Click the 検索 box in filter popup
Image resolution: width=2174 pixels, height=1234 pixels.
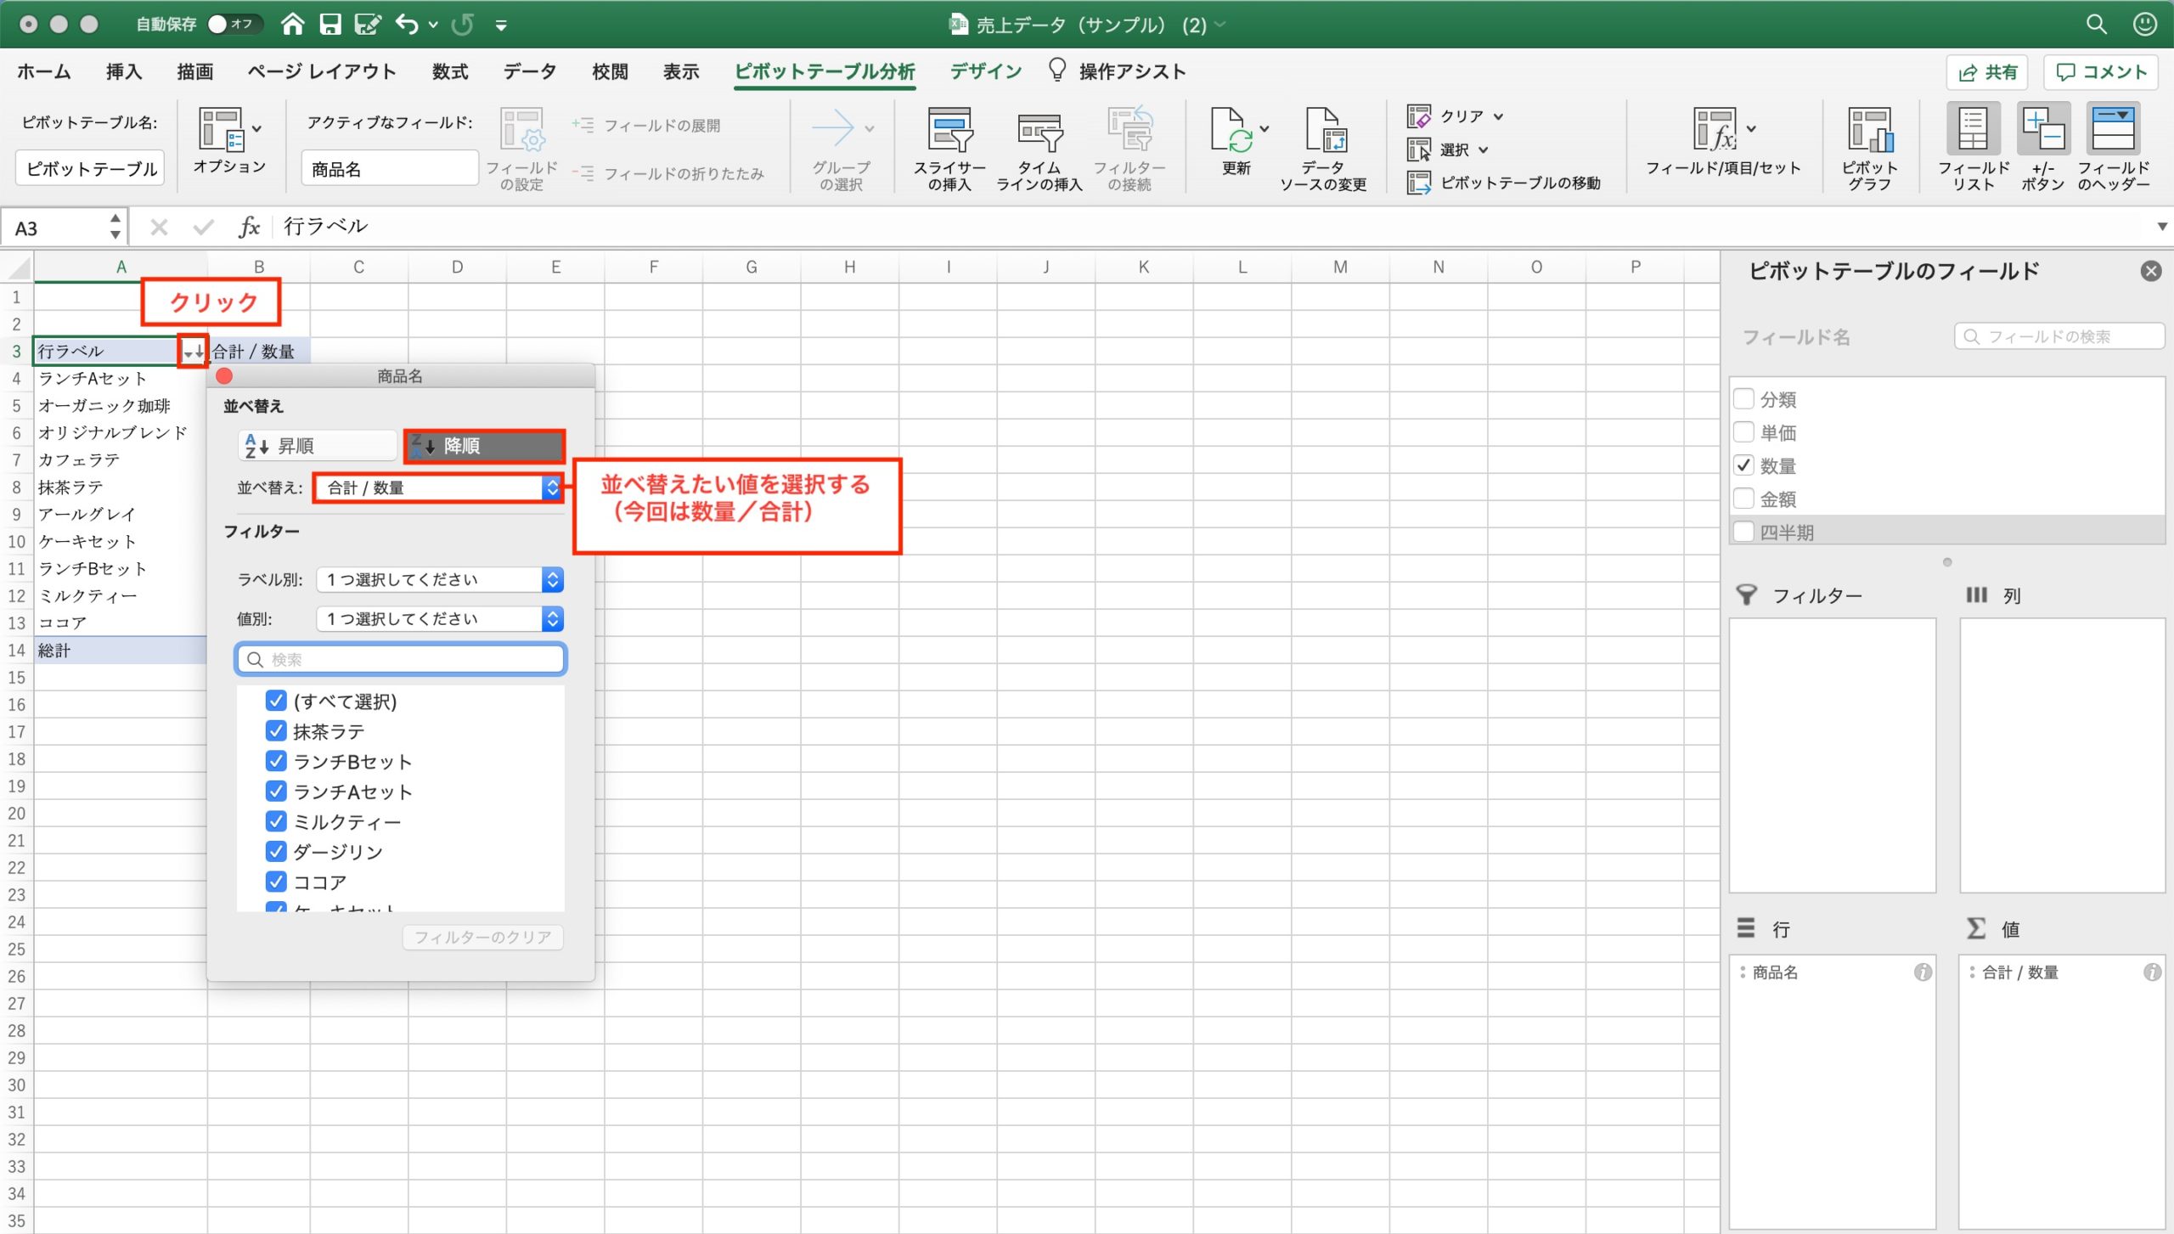coord(401,659)
